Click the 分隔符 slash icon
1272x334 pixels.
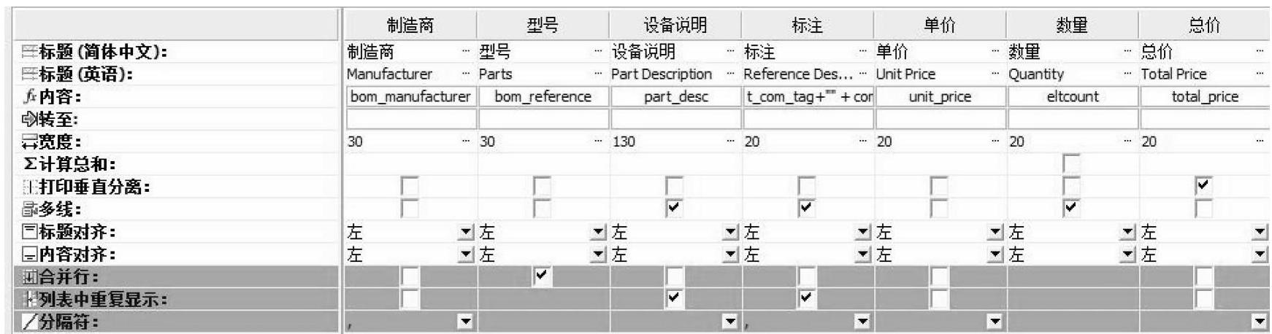pos(29,322)
